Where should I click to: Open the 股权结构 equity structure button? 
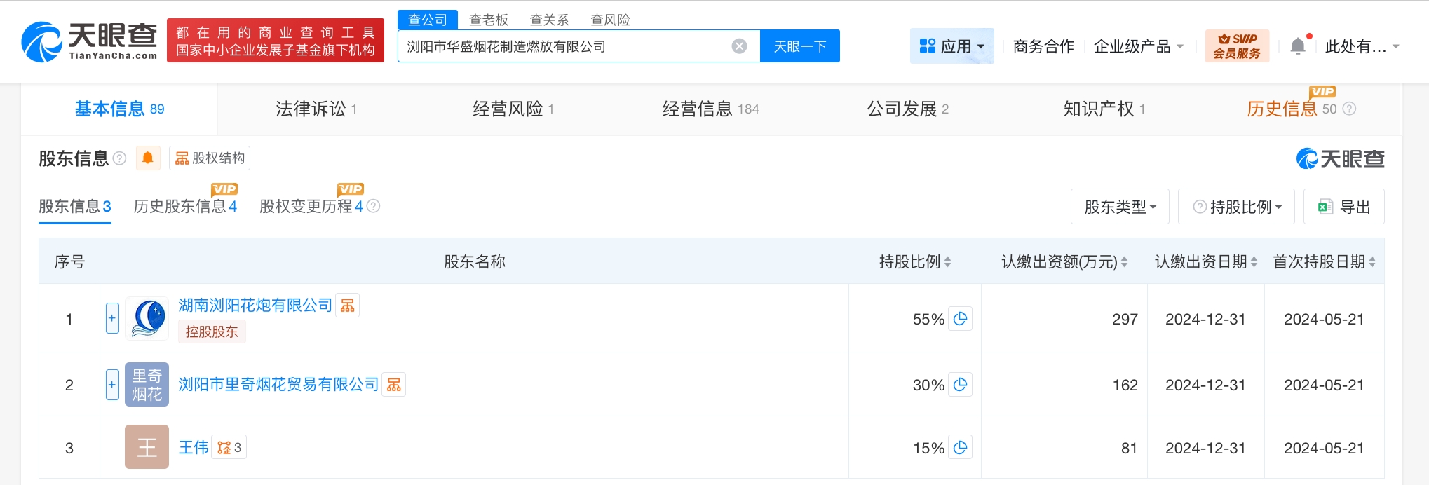(210, 158)
